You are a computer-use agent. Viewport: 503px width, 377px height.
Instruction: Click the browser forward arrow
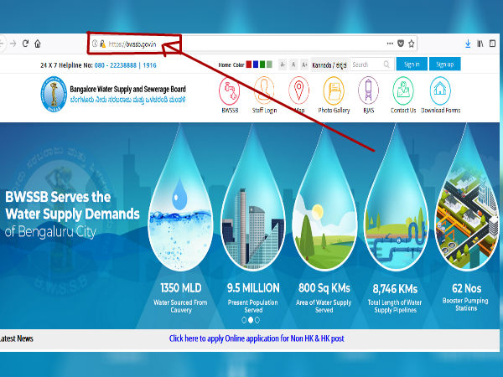[x=13, y=44]
